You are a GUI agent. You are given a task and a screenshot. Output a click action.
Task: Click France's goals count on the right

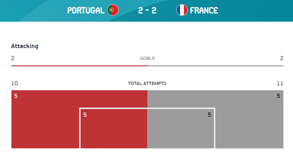(282, 58)
